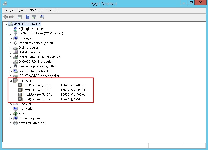Click the IDE ATA/ATAPI denetleyiciler icon

pos(15,76)
